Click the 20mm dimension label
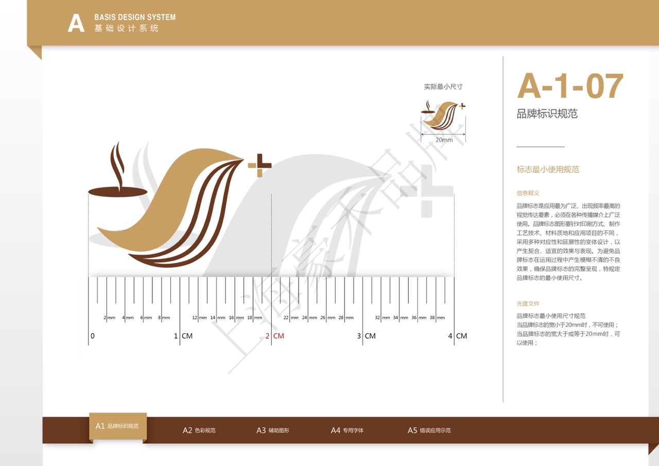 click(444, 140)
